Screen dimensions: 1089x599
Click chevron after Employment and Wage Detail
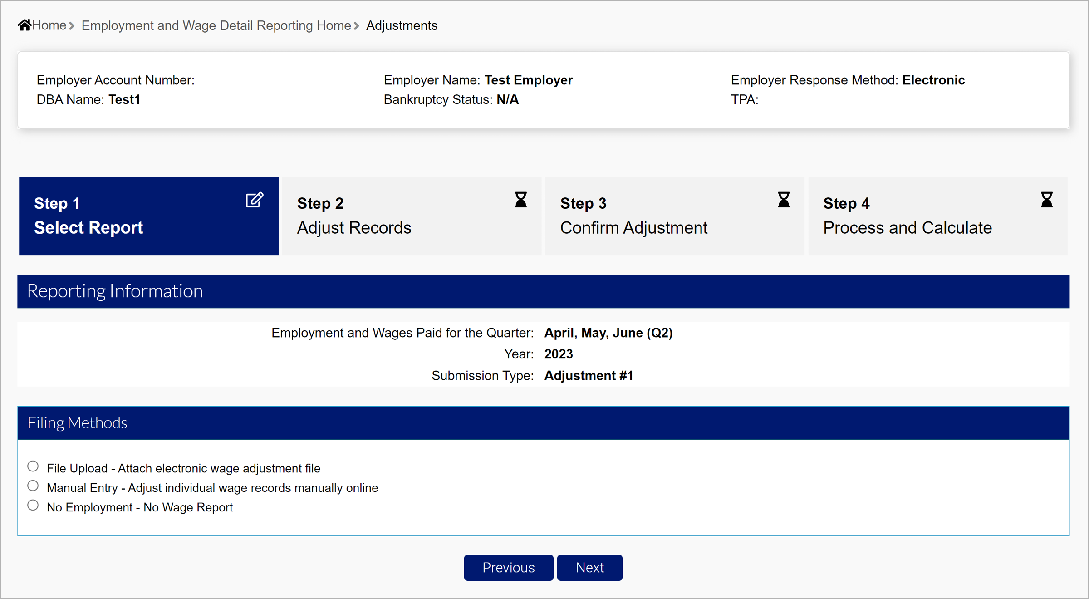(x=357, y=26)
